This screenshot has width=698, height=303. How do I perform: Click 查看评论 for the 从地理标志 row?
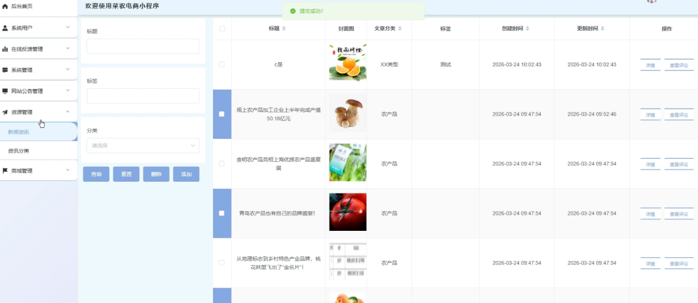679,264
